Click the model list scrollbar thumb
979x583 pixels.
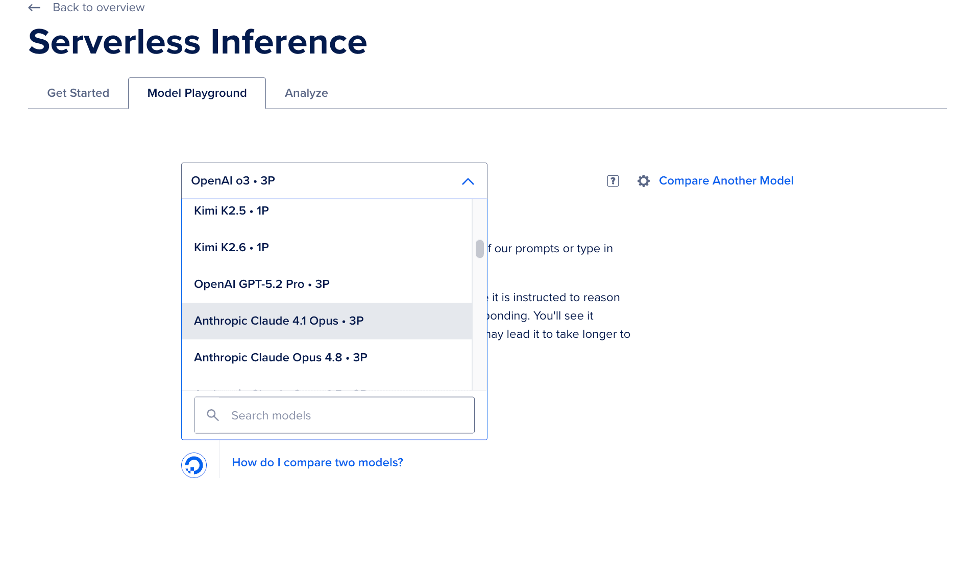pyautogui.click(x=480, y=249)
